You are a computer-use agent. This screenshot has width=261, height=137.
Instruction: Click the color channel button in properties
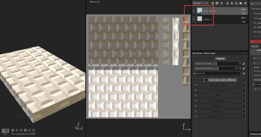pos(254,46)
